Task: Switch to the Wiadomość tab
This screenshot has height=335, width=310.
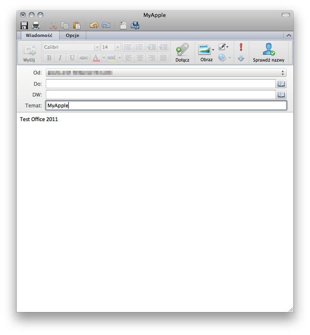Action: point(39,35)
